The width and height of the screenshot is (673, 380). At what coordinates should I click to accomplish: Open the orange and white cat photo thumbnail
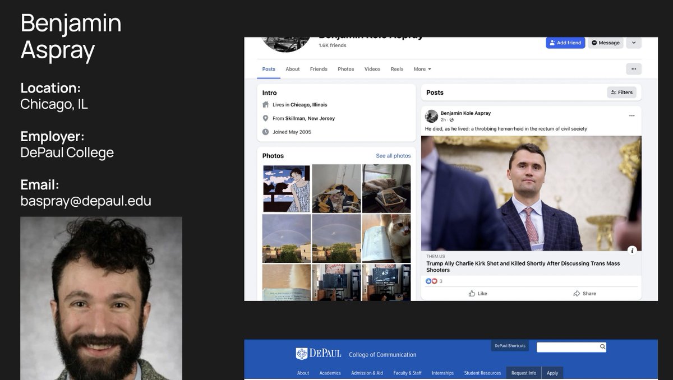pyautogui.click(x=386, y=238)
